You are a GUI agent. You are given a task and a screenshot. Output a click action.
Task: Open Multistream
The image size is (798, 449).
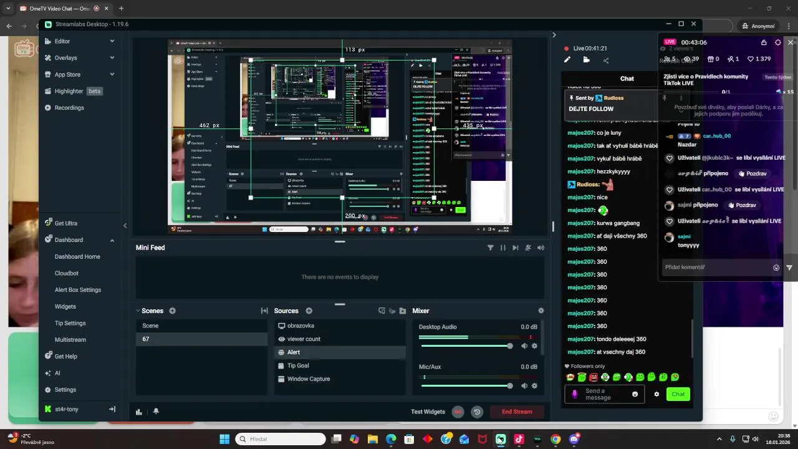(x=70, y=340)
